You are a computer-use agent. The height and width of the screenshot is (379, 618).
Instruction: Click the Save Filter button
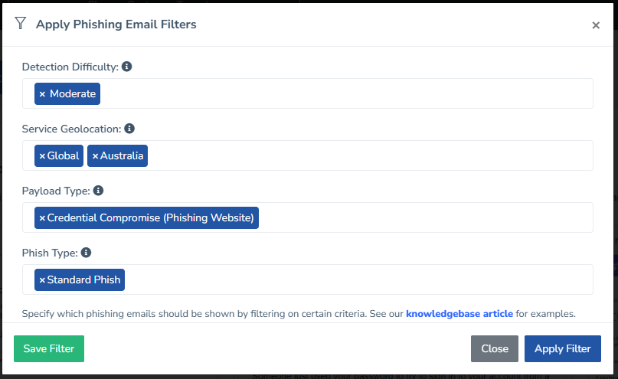tap(49, 348)
